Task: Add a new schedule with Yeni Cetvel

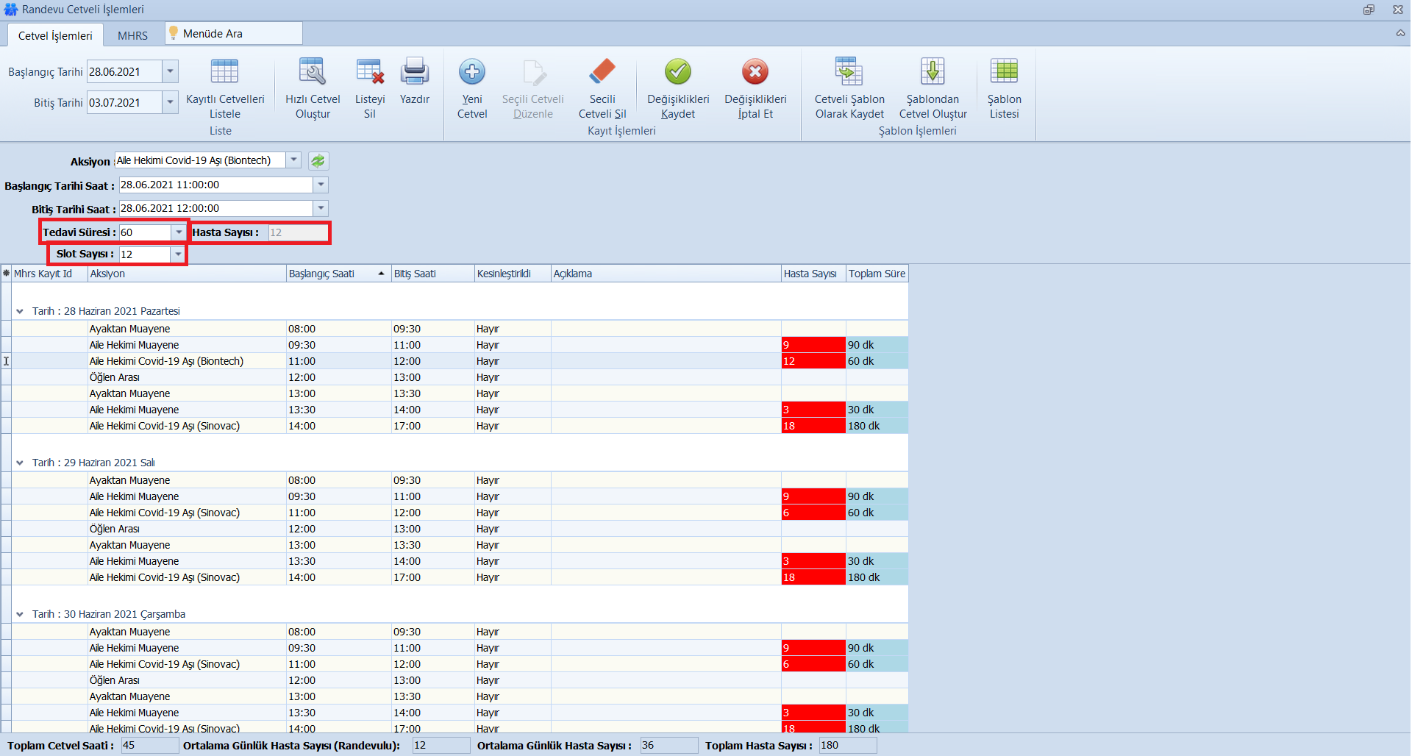Action: [472, 72]
